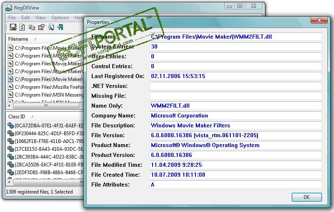334x212 pixels.
Task: Minimize the RegDllView window
Action: coord(230,7)
